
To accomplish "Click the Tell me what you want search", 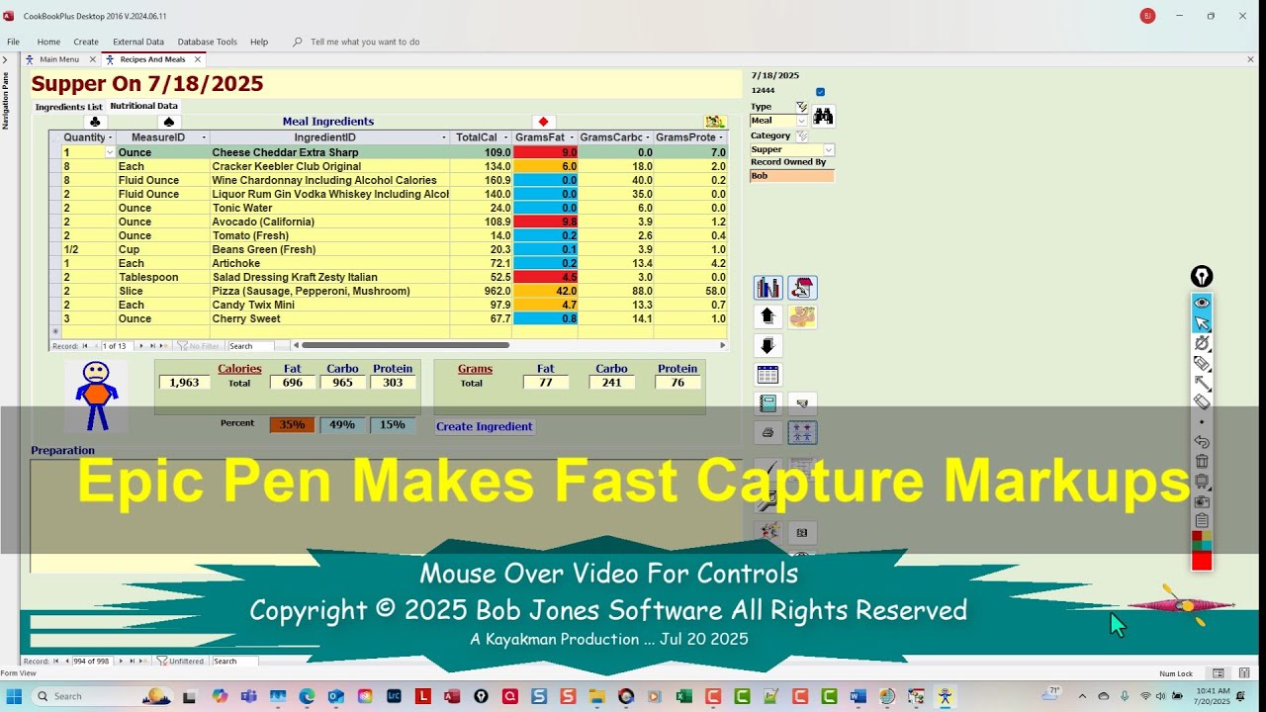I will click(x=365, y=42).
